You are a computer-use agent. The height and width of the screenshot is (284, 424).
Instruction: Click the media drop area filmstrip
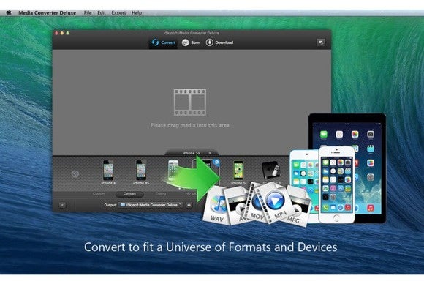(190, 102)
